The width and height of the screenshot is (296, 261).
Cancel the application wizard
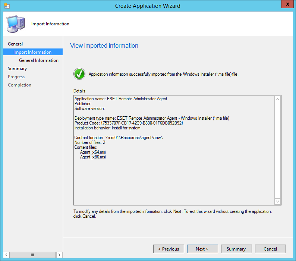(270, 249)
